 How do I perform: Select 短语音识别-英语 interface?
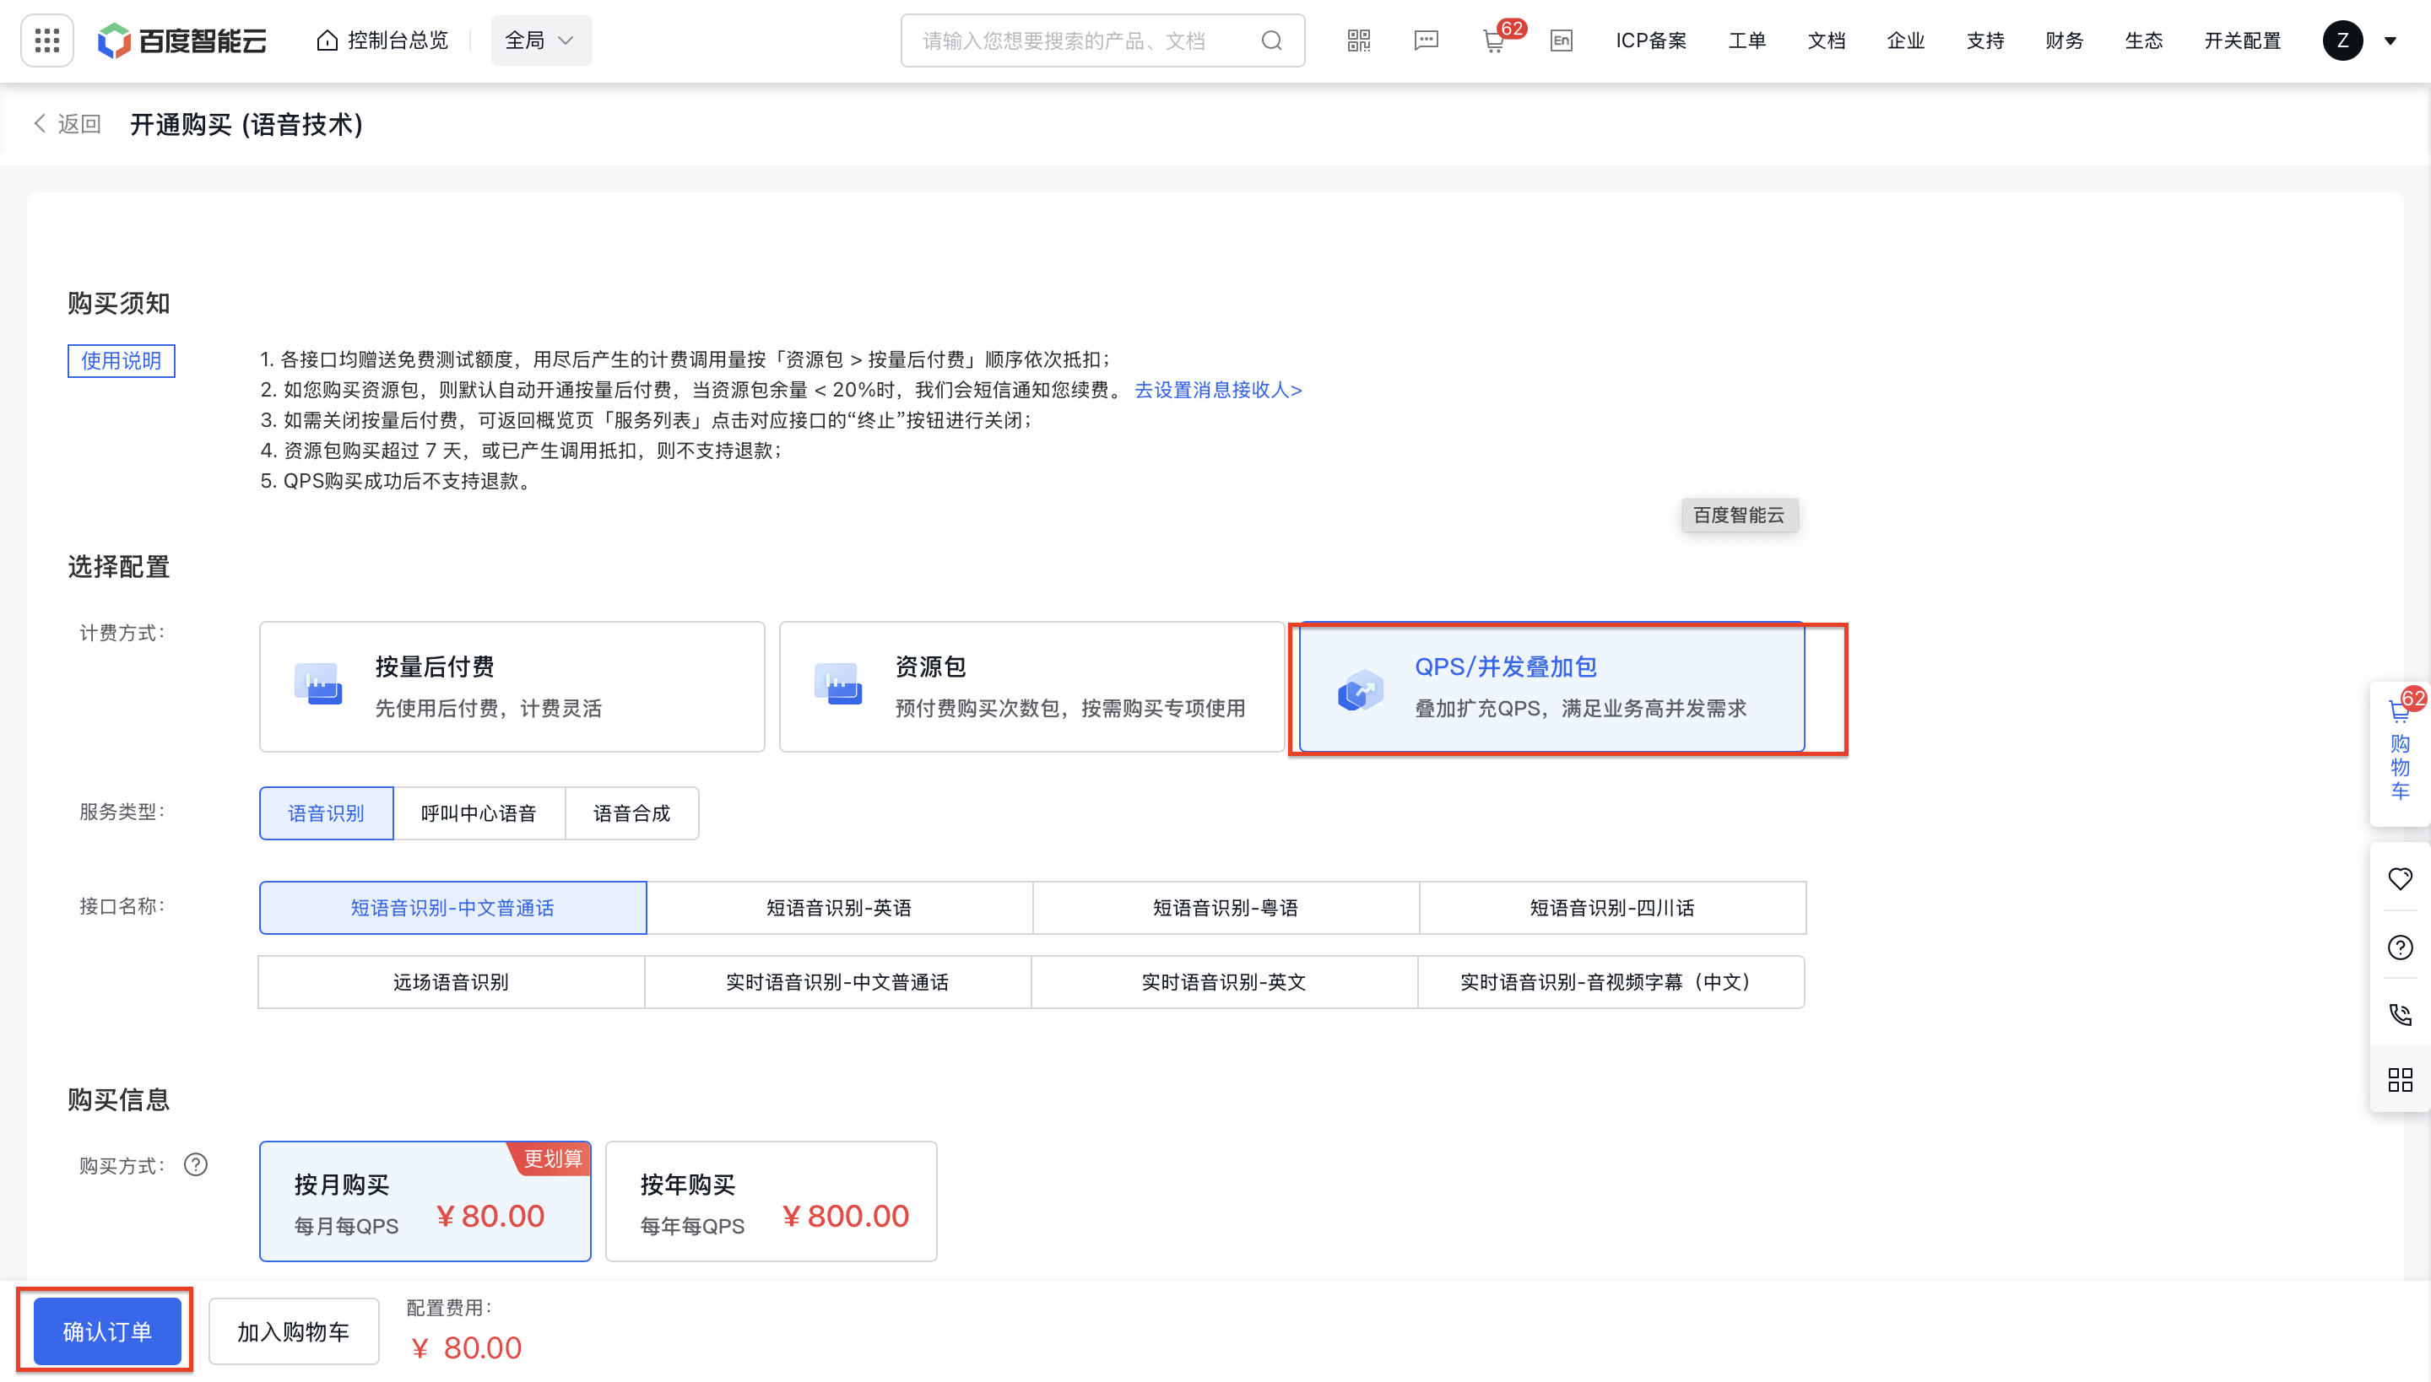(x=839, y=908)
